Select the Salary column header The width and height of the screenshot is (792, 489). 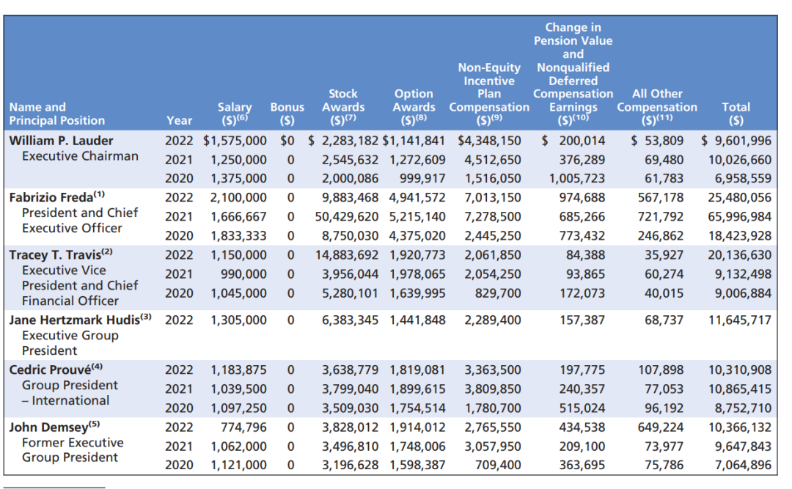[x=235, y=114]
